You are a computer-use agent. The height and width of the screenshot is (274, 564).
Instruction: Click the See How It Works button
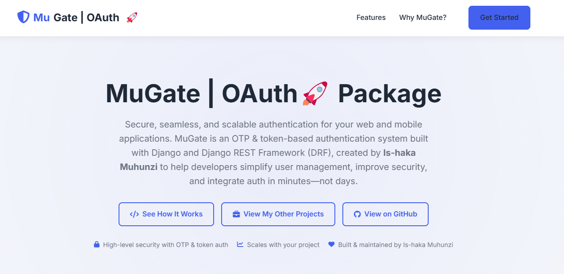[166, 214]
